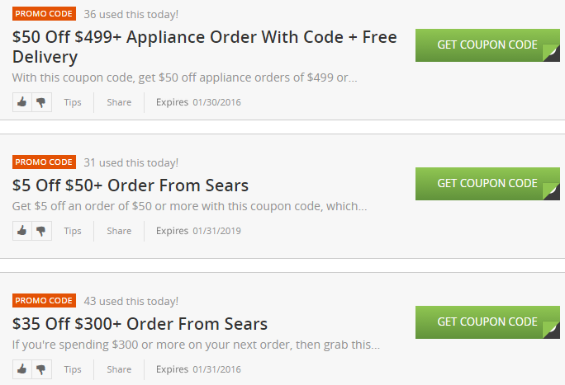Thumbs down the $50 Off appliance coupon
The image size is (565, 385).
(41, 102)
